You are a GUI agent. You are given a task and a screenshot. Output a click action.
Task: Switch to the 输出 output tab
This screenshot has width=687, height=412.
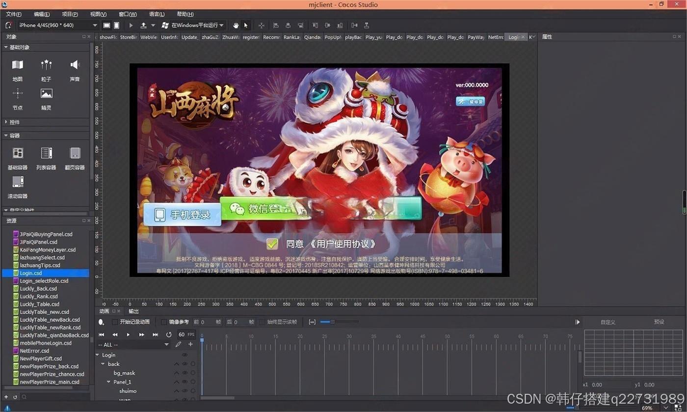[133, 311]
